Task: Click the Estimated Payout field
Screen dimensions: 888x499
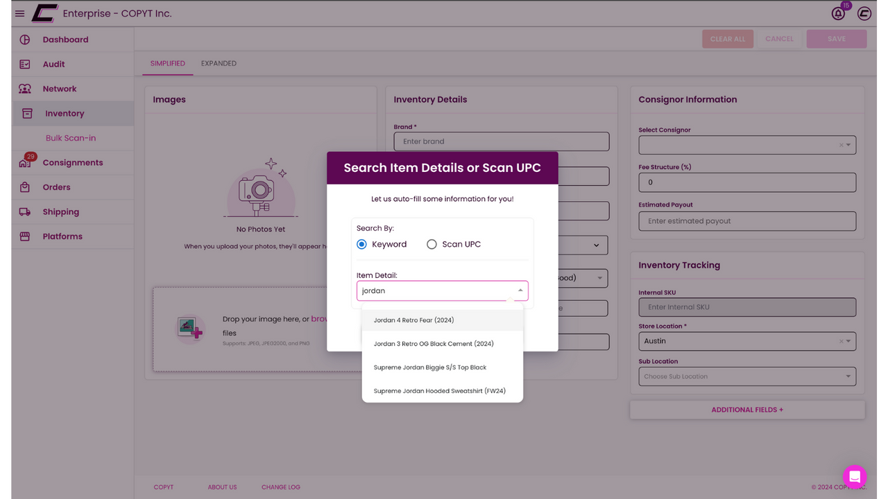Action: [x=747, y=221]
